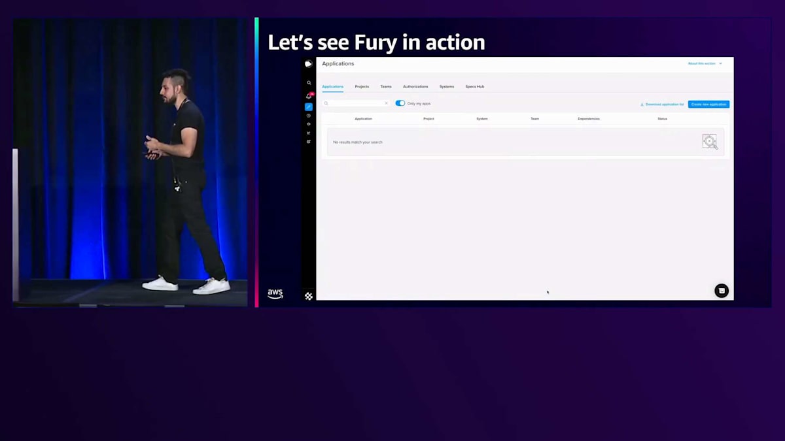Open the Teams tab

coord(386,86)
